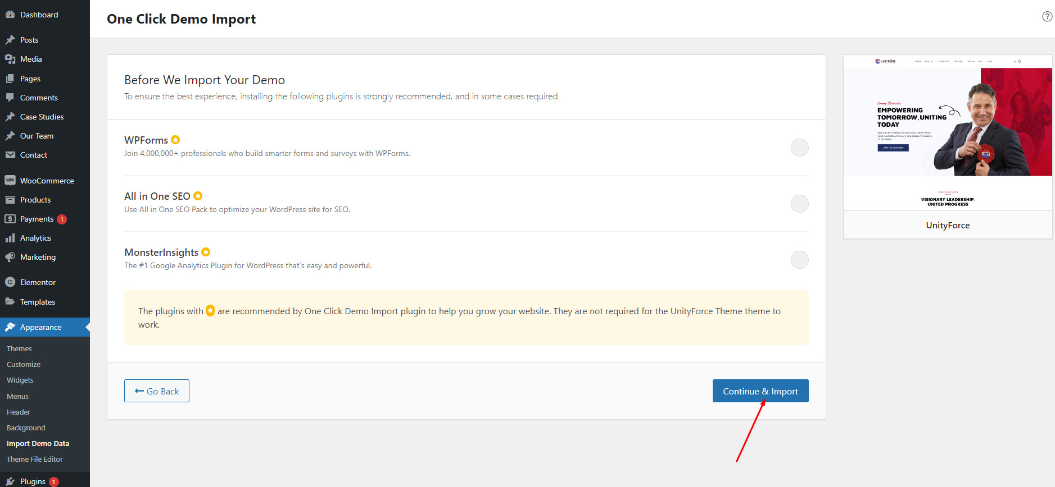
Task: Click the MonsterInsights plugin title
Action: (161, 252)
